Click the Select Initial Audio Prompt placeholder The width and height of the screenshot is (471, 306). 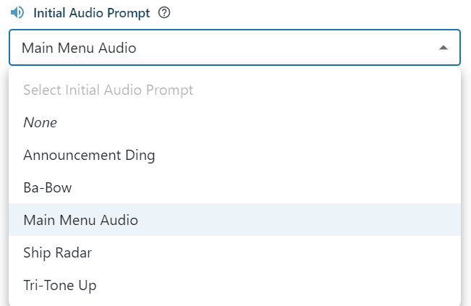108,90
